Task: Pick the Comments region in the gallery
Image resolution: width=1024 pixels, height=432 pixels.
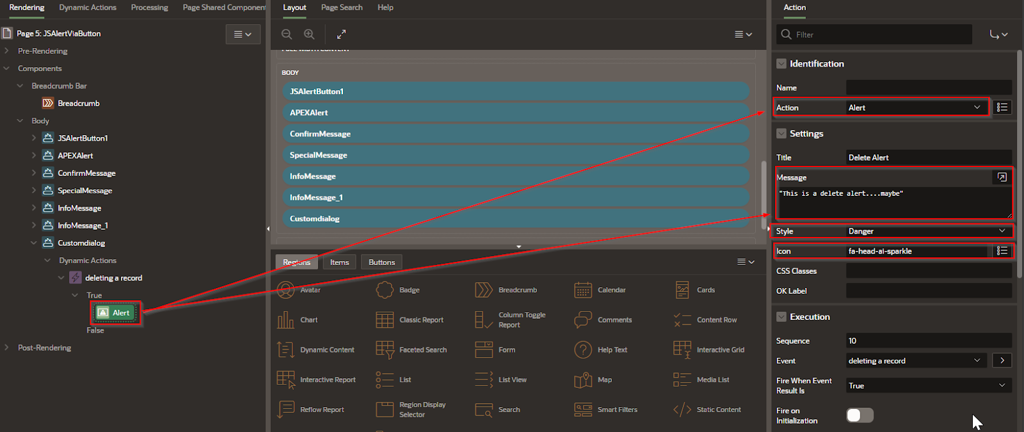Action: pos(603,320)
